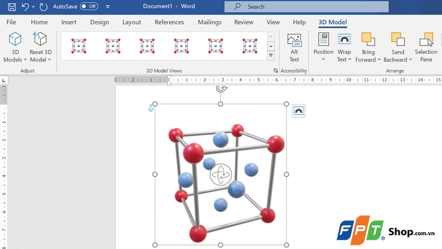The image size is (442, 249).
Task: Choose the fifth 3D model view preset
Action: pyautogui.click(x=215, y=46)
